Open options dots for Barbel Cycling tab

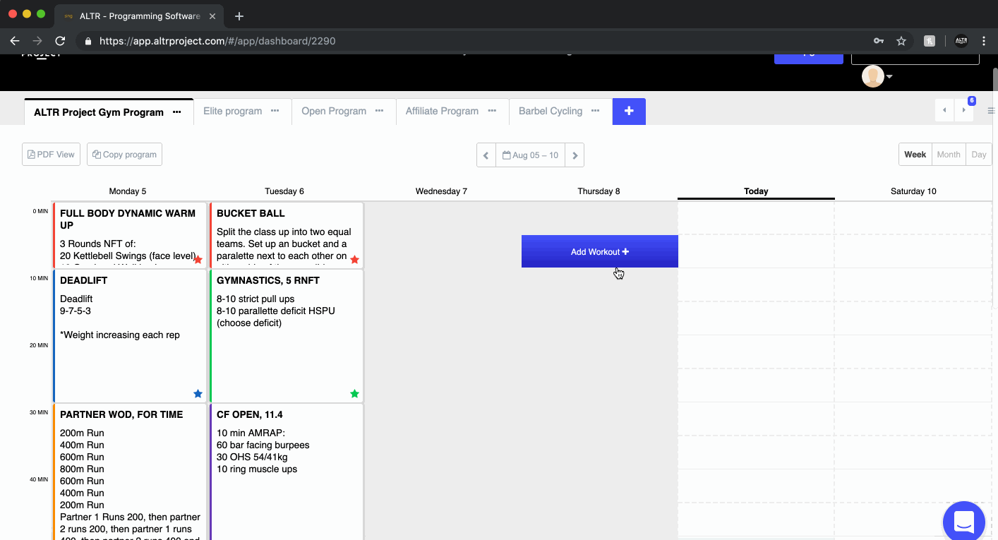[596, 111]
